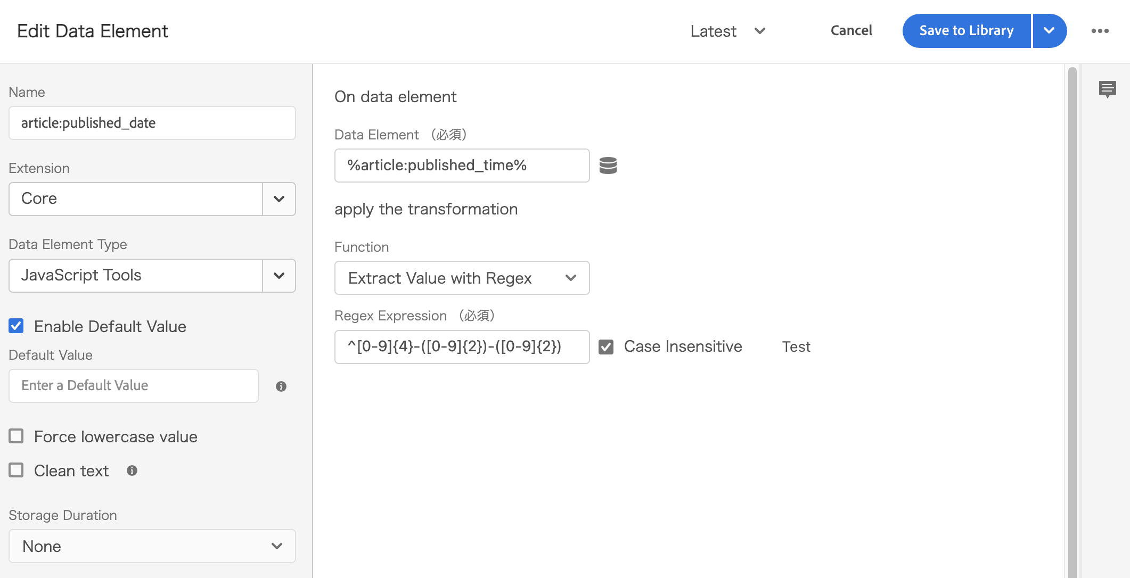Image resolution: width=1130 pixels, height=578 pixels.
Task: Cancel editing the data element
Action: [851, 31]
